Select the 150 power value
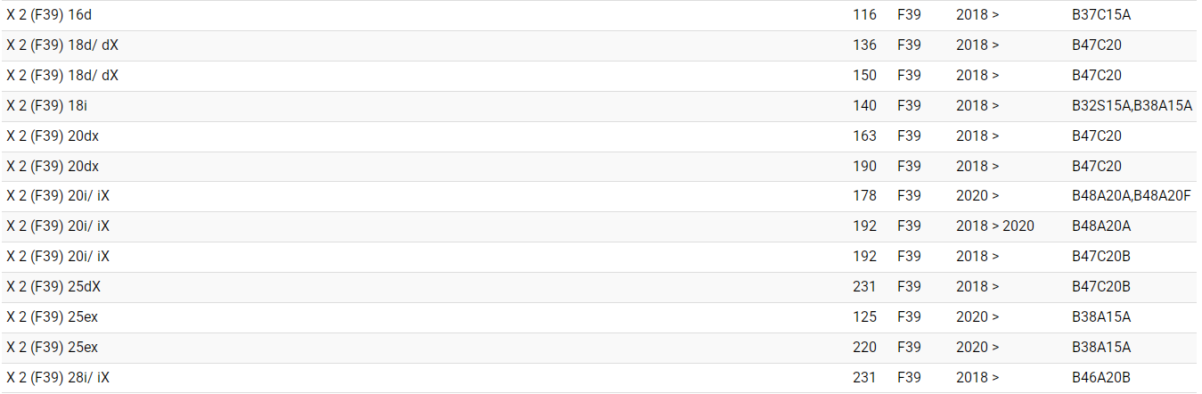The width and height of the screenshot is (1202, 394). pyautogui.click(x=864, y=76)
